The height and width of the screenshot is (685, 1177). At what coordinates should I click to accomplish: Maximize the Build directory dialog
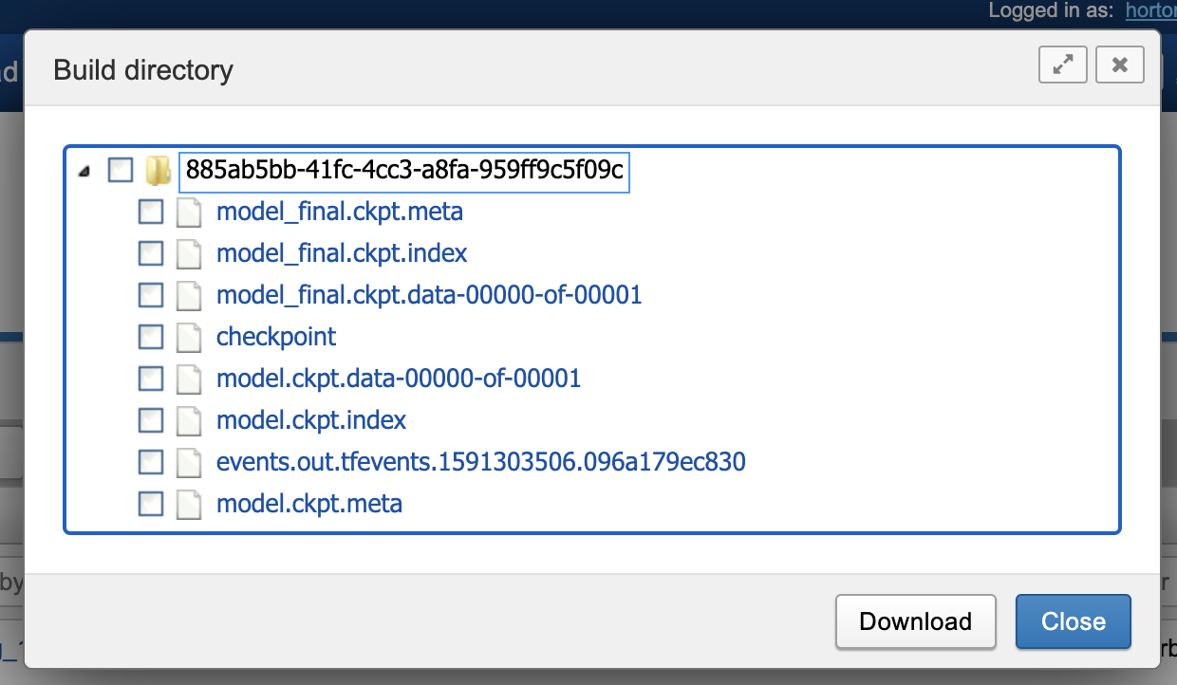1063,65
